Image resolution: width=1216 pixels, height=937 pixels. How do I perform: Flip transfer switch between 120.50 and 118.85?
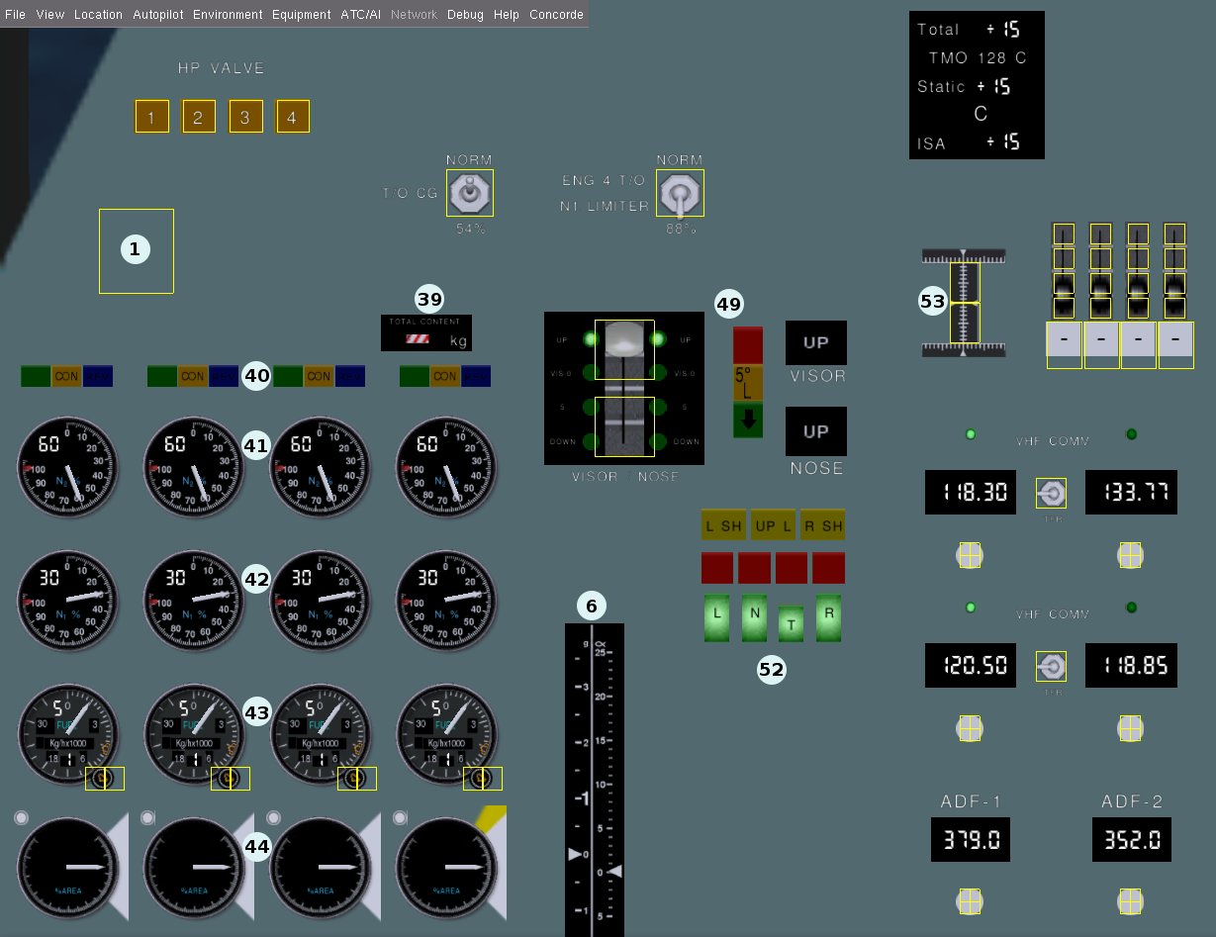(x=1051, y=668)
